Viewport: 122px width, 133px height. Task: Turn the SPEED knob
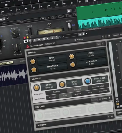pos(62,84)
